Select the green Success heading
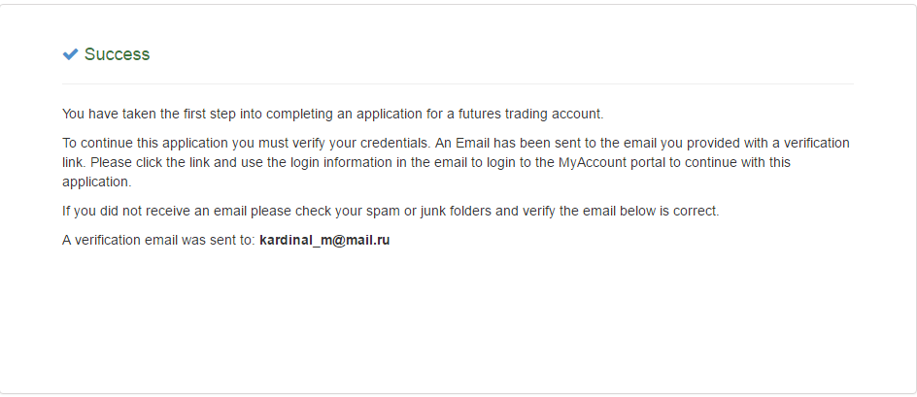 point(117,54)
